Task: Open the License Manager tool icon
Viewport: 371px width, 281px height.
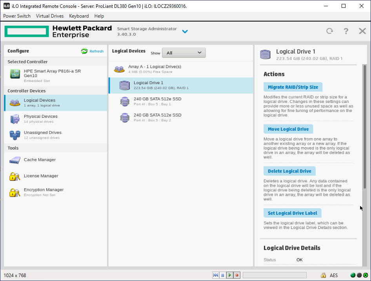Action: tap(15, 176)
